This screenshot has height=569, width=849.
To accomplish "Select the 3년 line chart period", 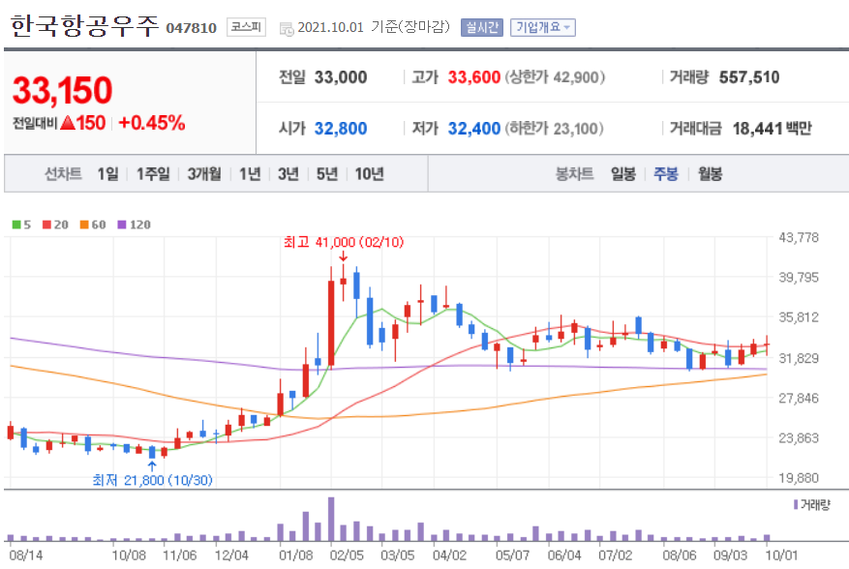I will click(288, 174).
